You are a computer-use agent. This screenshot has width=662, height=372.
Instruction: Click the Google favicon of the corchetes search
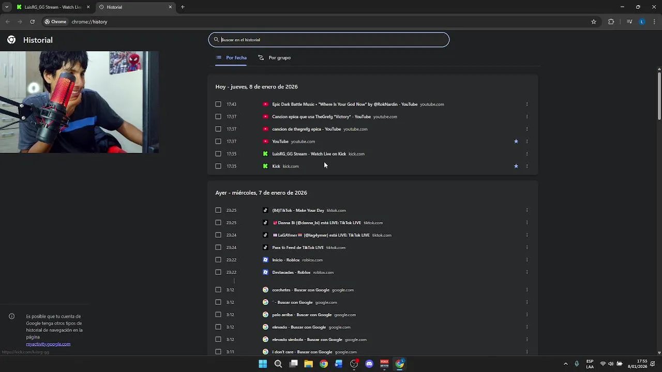tap(265, 290)
